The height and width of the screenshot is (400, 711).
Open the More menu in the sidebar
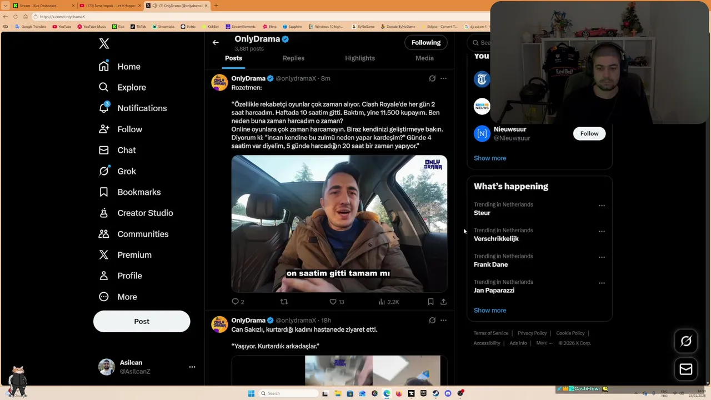point(118,297)
